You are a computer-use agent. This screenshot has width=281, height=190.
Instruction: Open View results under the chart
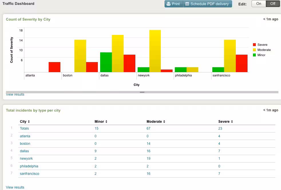tap(15, 94)
